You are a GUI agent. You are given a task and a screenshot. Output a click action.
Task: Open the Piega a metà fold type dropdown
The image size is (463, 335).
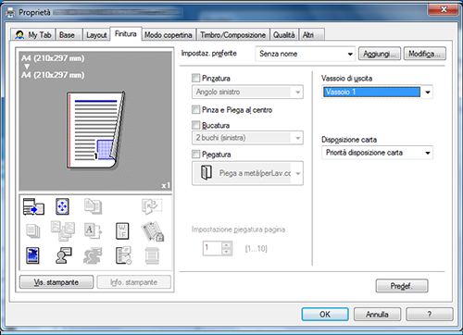pos(247,173)
